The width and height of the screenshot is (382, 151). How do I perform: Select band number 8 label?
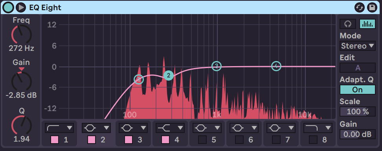pos(325,140)
